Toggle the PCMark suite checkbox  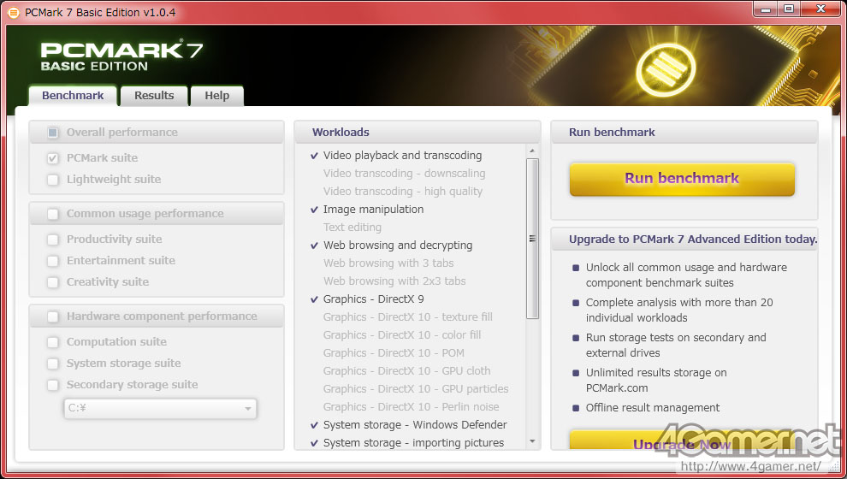point(53,158)
